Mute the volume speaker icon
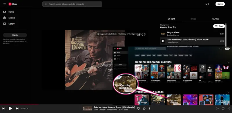 pyautogui.click(x=217, y=109)
